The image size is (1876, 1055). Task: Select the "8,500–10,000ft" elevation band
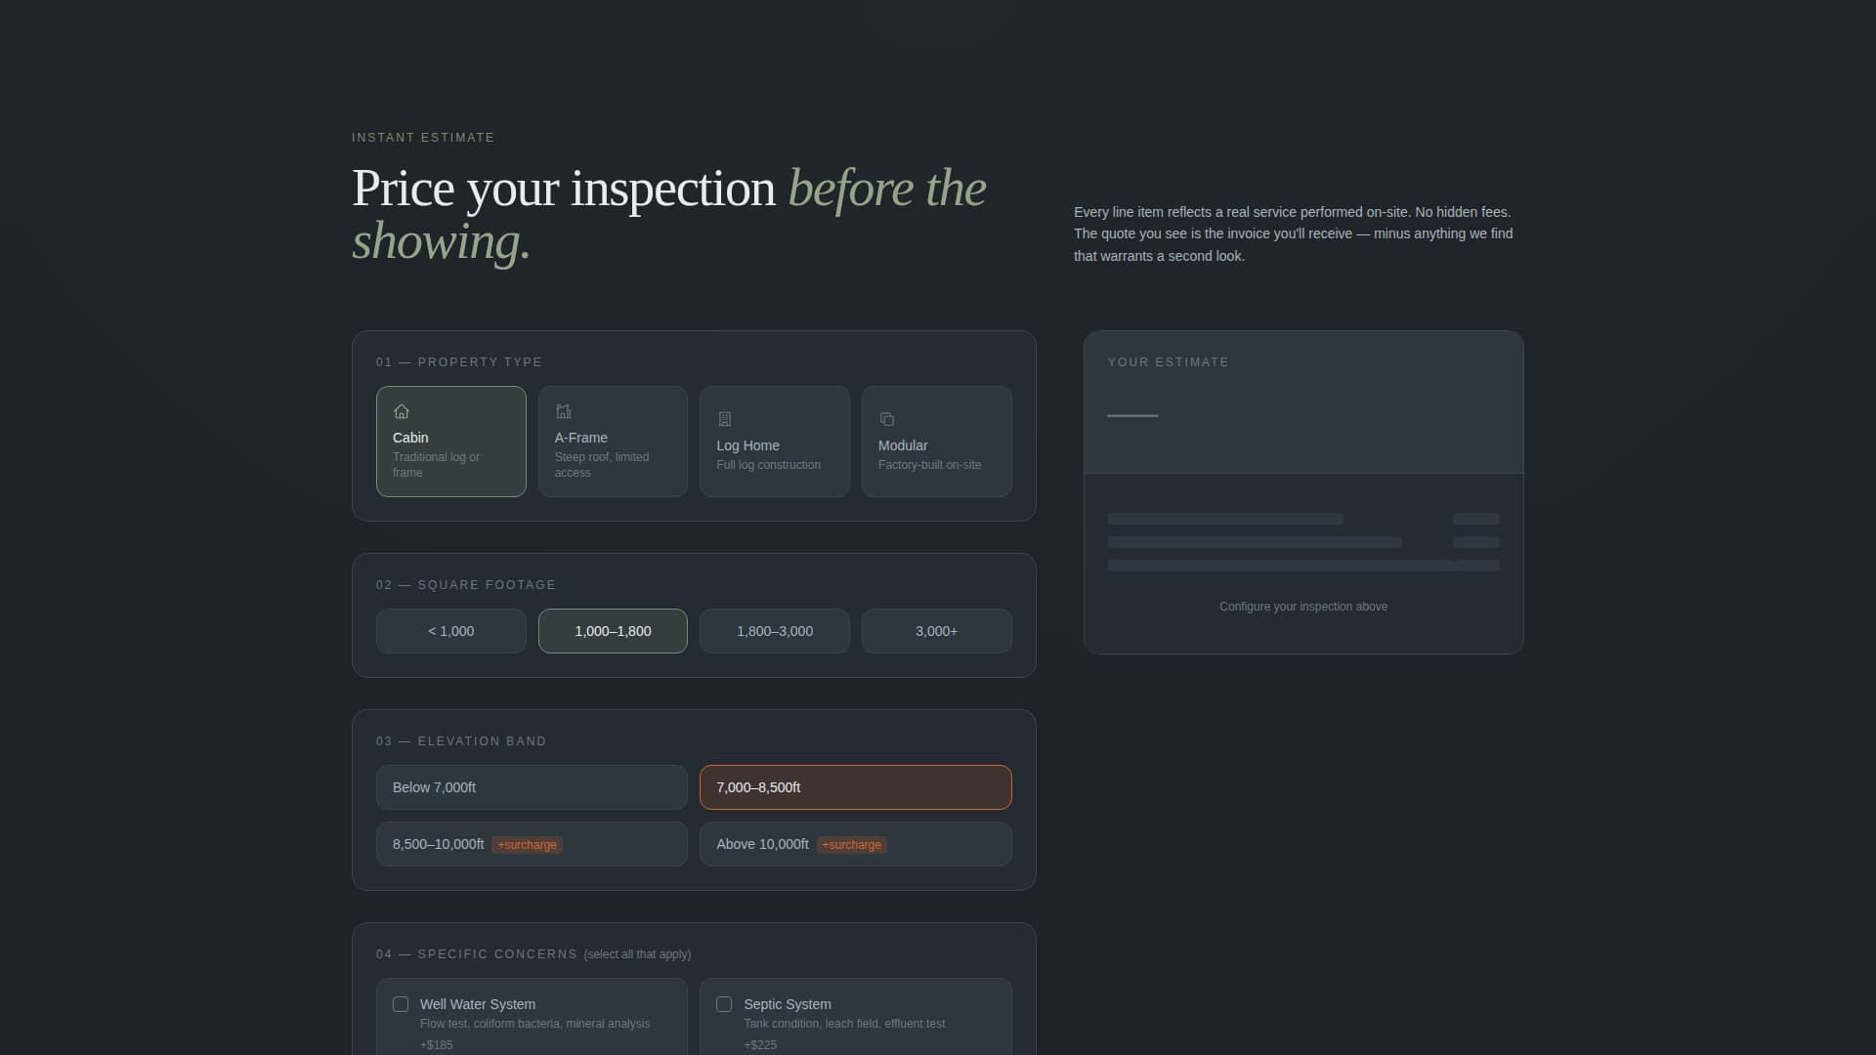[532, 844]
